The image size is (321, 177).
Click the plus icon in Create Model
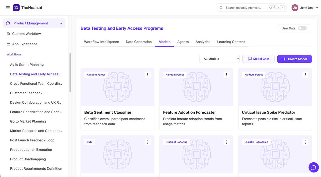(x=284, y=59)
